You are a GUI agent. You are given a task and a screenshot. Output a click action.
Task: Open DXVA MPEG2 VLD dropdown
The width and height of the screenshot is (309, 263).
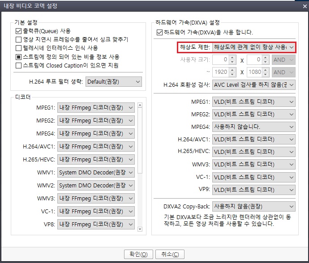tap(254, 115)
